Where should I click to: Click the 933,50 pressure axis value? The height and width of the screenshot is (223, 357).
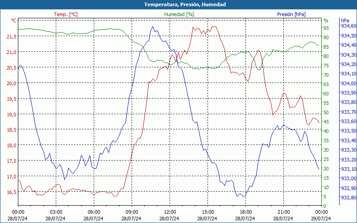349,131
